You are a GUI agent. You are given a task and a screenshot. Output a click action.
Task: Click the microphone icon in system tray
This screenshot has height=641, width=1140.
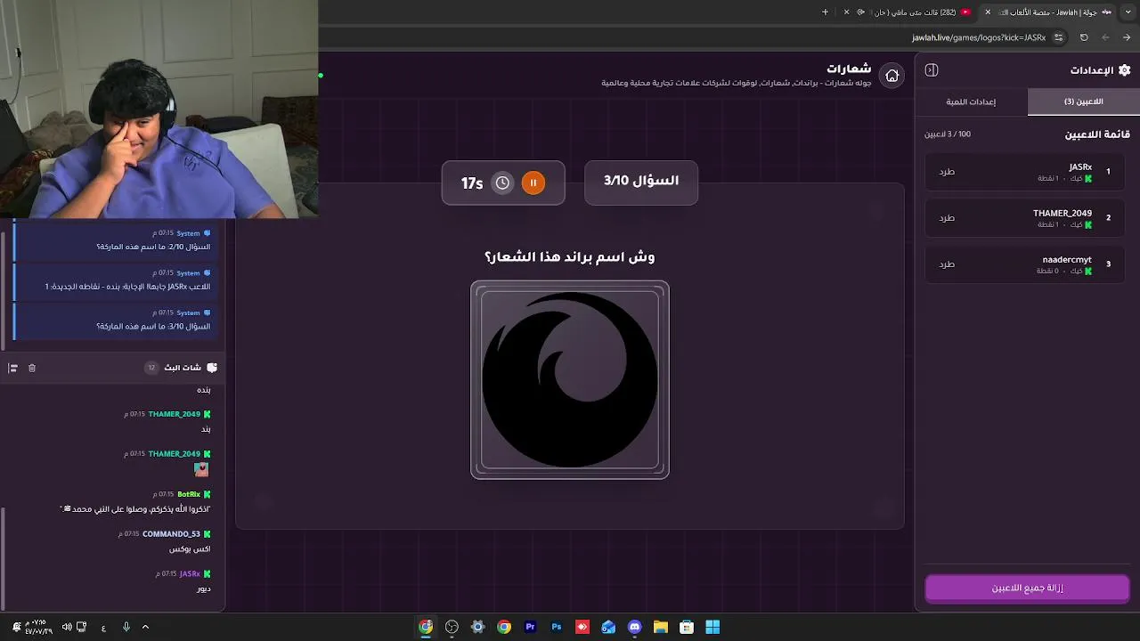click(x=126, y=627)
